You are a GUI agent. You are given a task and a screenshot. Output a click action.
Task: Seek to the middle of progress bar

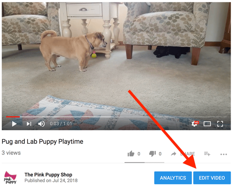click(116, 117)
